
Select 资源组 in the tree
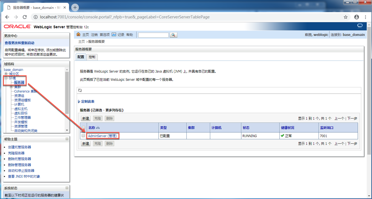click(19, 96)
